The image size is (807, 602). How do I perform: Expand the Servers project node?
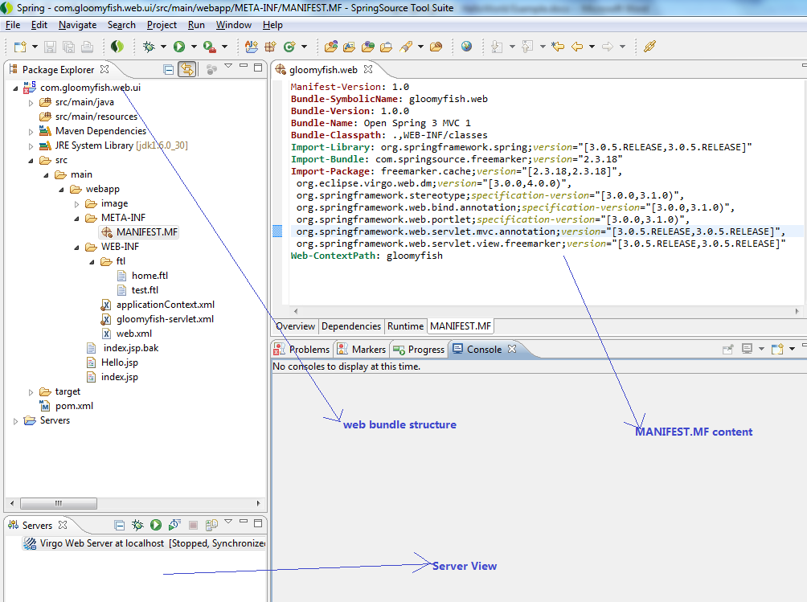tap(16, 421)
